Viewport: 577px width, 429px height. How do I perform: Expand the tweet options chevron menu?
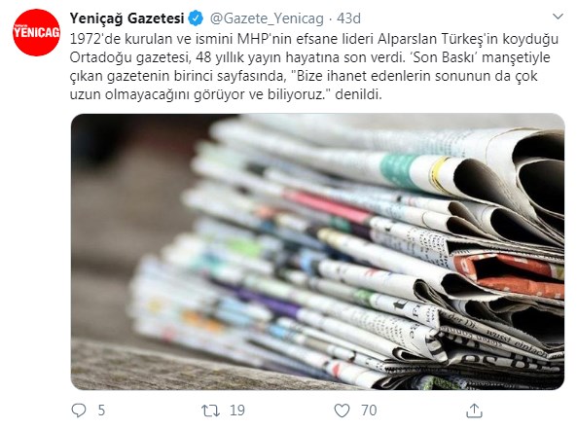[559, 17]
